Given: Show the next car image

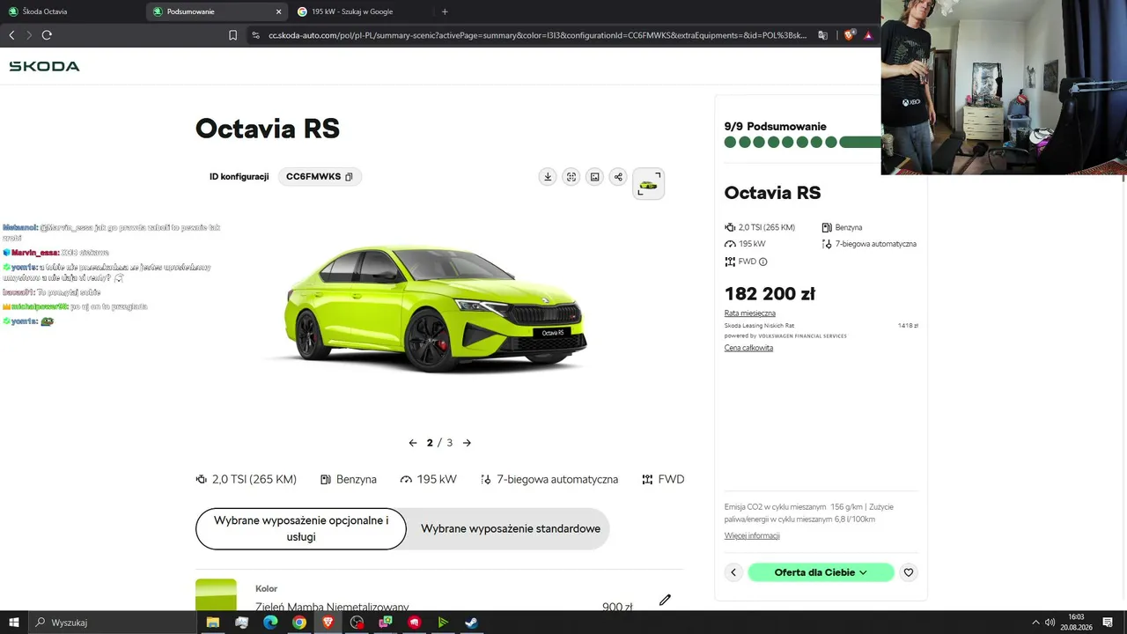Looking at the screenshot, I should pos(467,443).
